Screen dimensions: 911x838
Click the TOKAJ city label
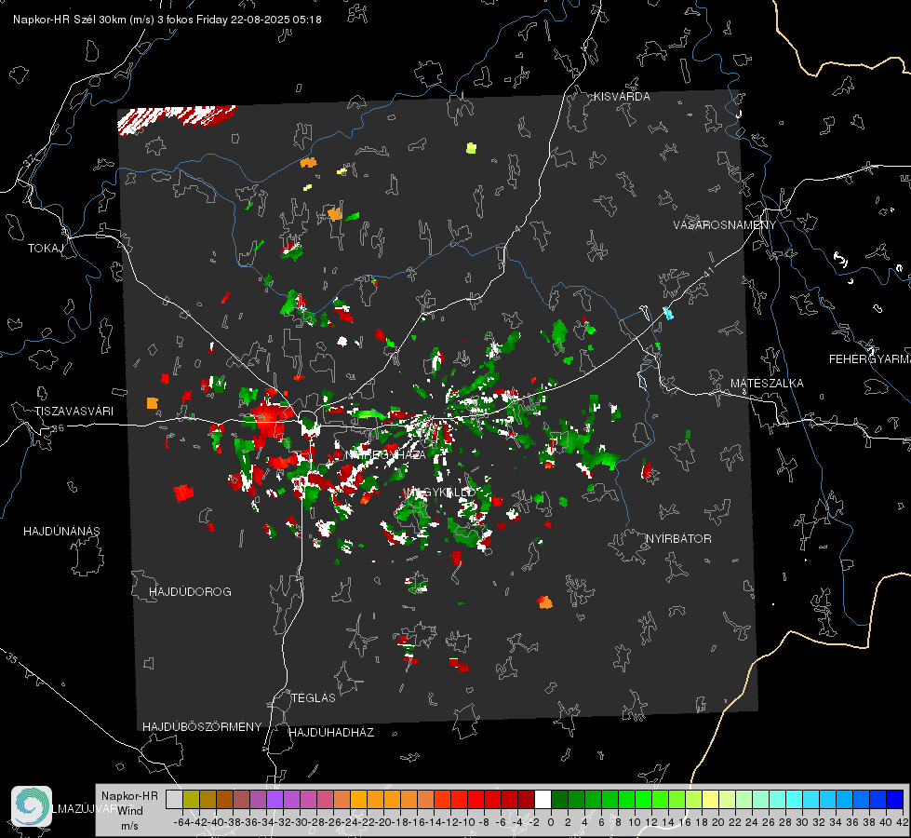(46, 249)
